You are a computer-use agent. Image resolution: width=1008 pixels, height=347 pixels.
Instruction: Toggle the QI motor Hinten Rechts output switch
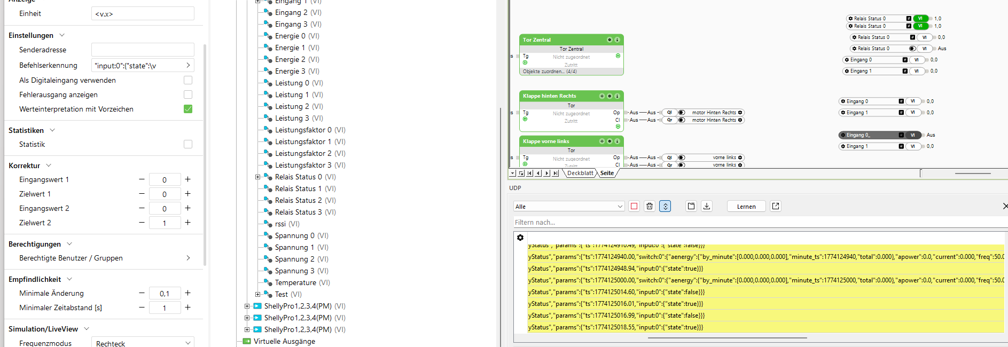(x=682, y=113)
